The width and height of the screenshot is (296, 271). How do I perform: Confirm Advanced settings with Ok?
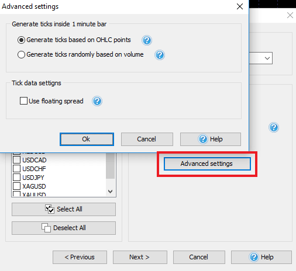pyautogui.click(x=87, y=139)
